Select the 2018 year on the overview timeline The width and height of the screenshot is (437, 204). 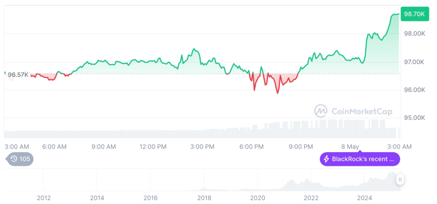point(204,198)
